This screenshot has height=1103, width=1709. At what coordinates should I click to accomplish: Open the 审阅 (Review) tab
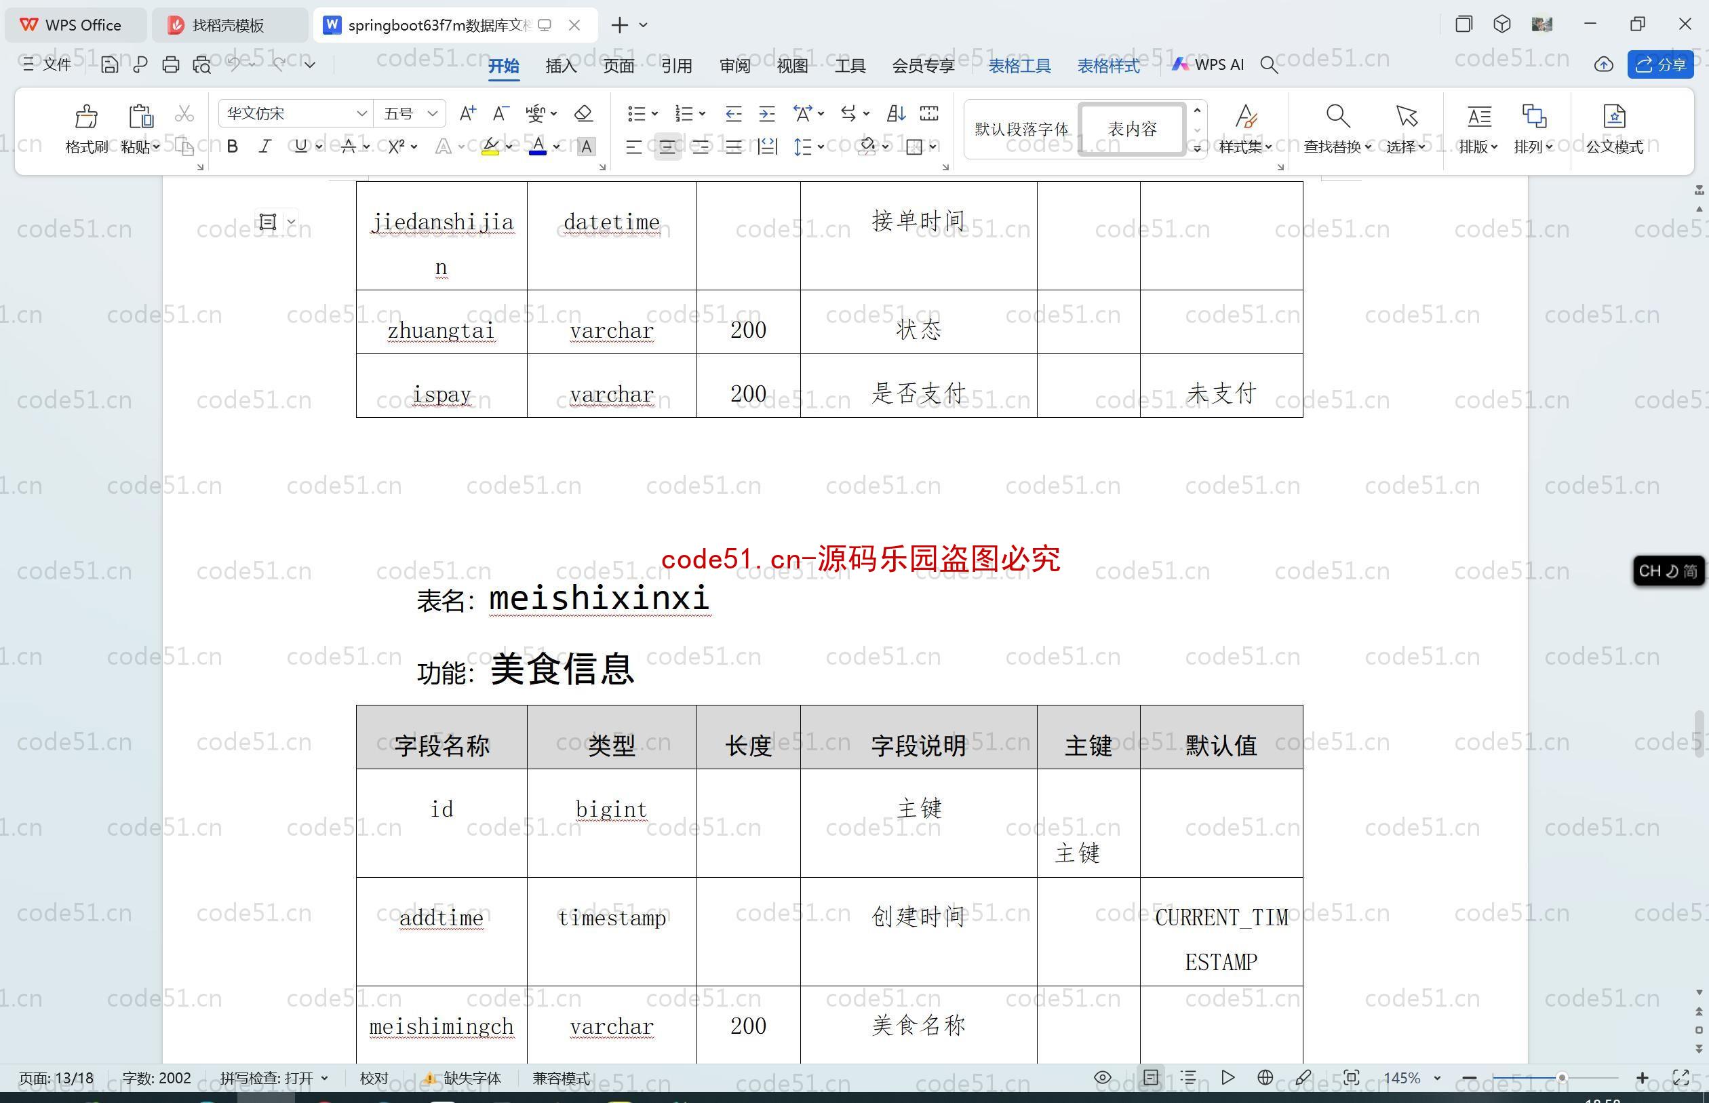(734, 66)
